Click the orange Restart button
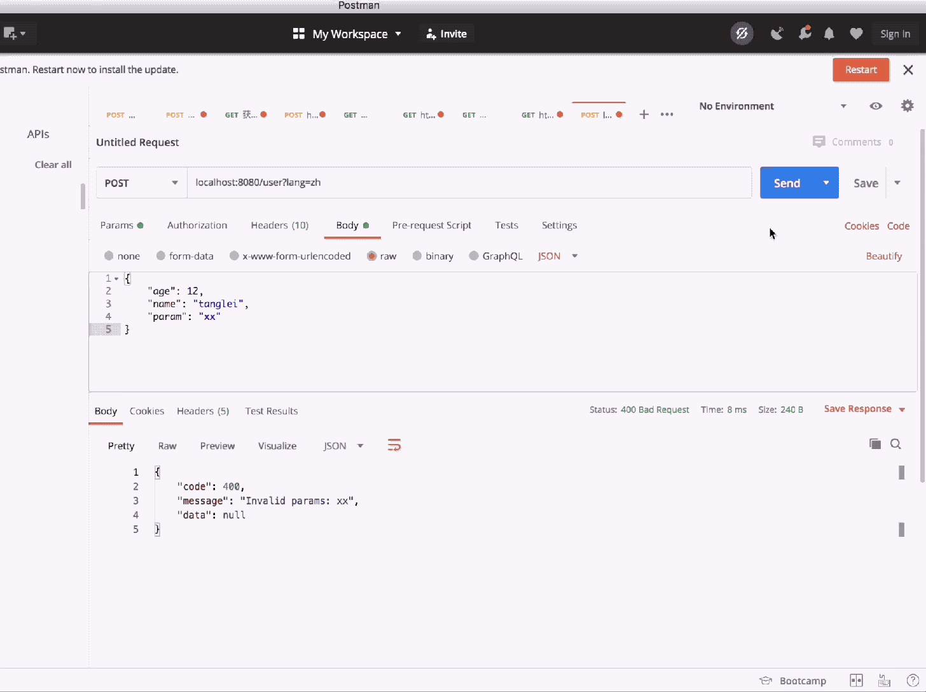926x692 pixels. [860, 70]
